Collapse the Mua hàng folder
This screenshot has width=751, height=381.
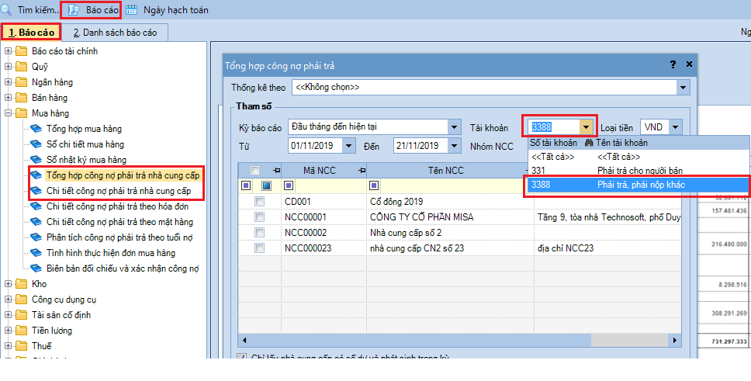8,113
